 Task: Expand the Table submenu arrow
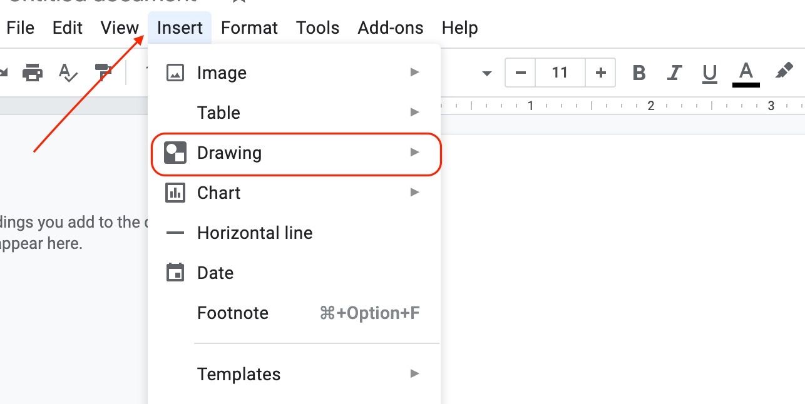coord(414,112)
